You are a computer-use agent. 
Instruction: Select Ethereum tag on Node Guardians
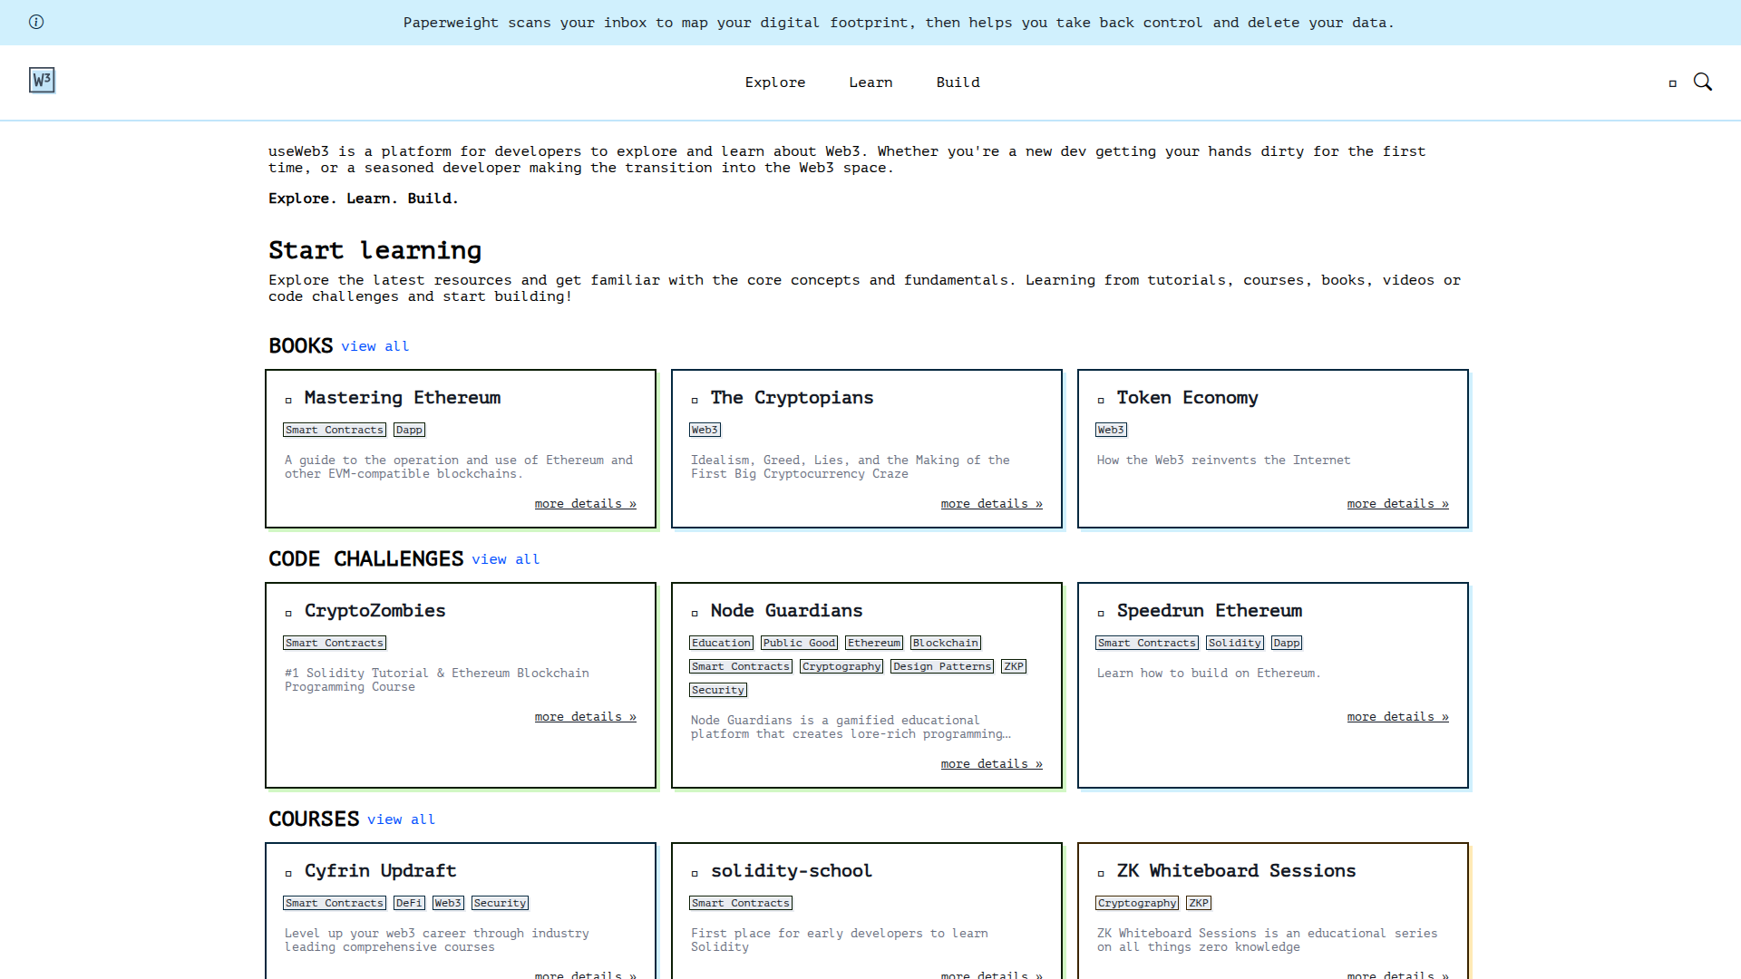coord(874,643)
